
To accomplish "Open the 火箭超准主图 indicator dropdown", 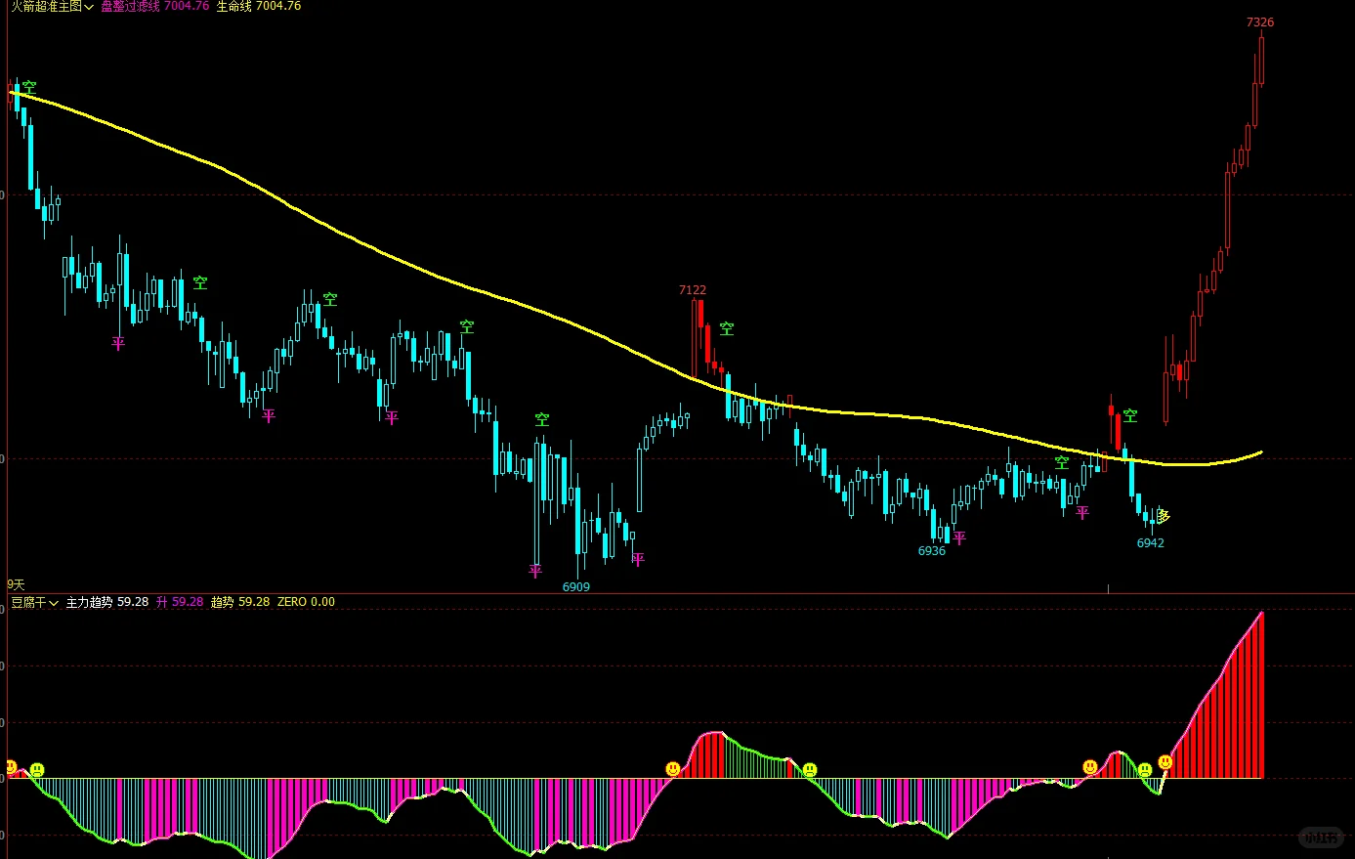I will coord(52,6).
